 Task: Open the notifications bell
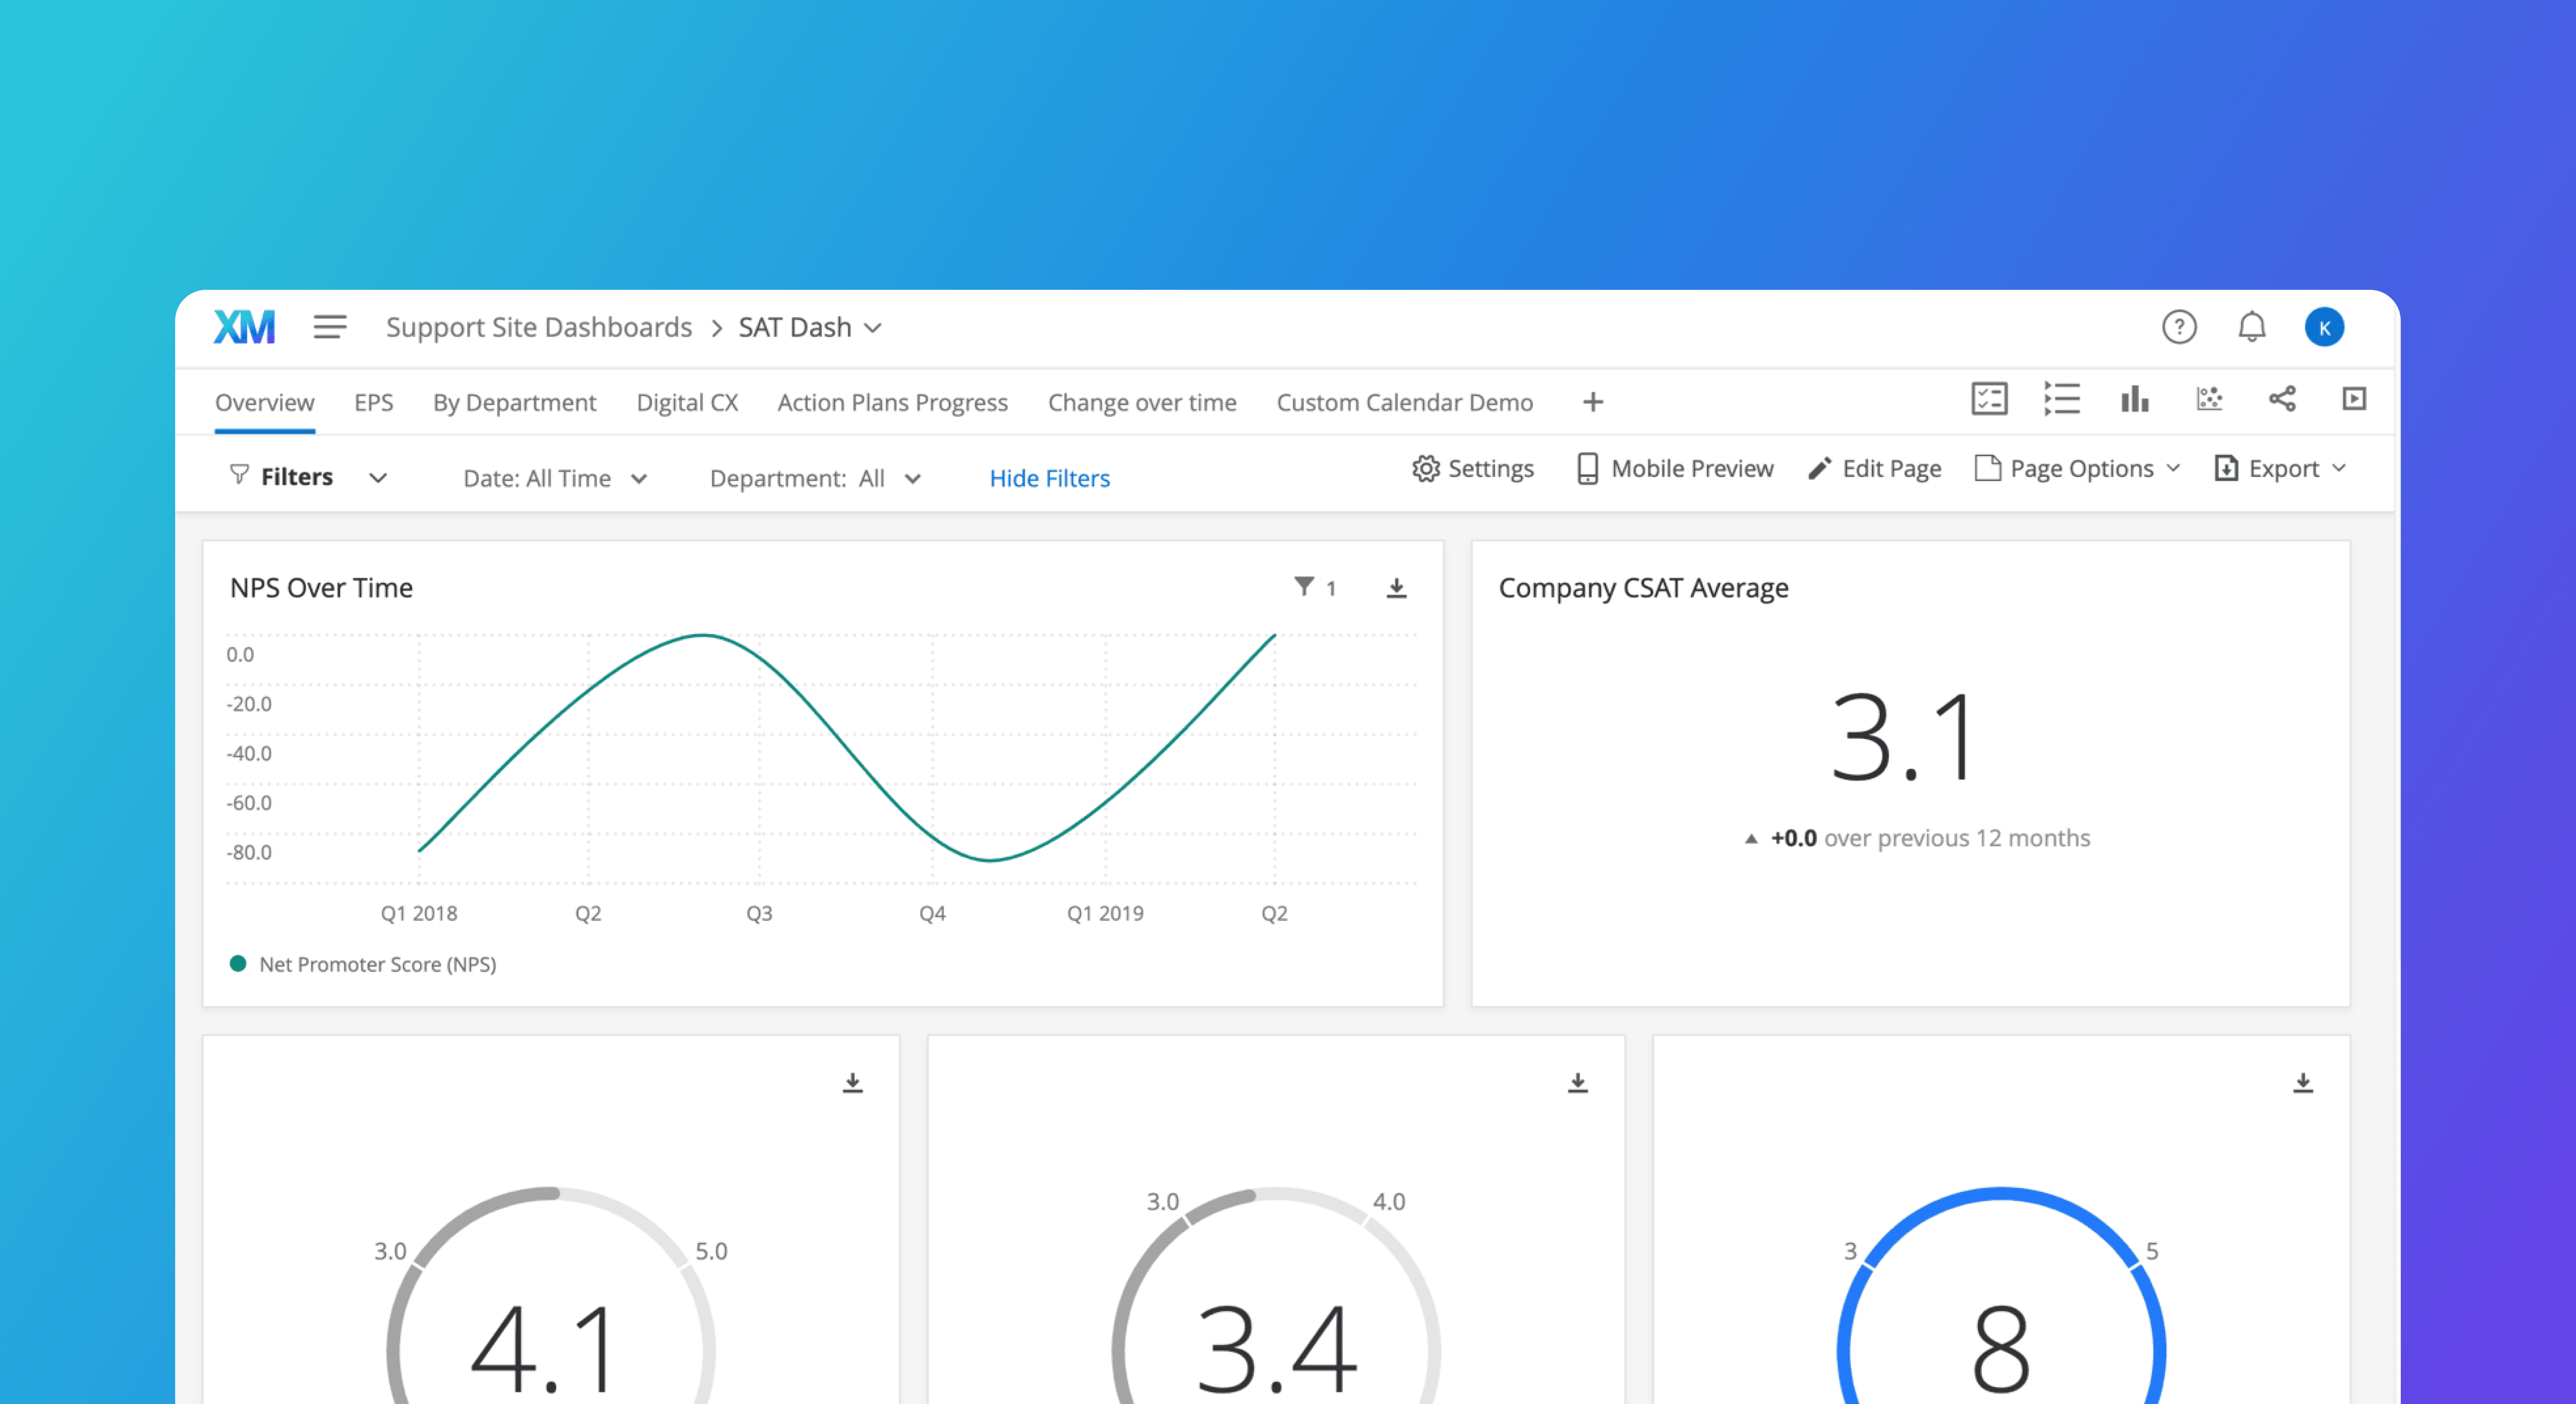tap(2252, 327)
